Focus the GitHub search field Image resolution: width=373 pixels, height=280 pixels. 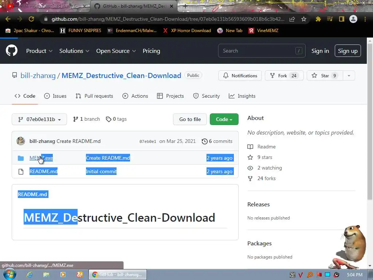(262, 51)
